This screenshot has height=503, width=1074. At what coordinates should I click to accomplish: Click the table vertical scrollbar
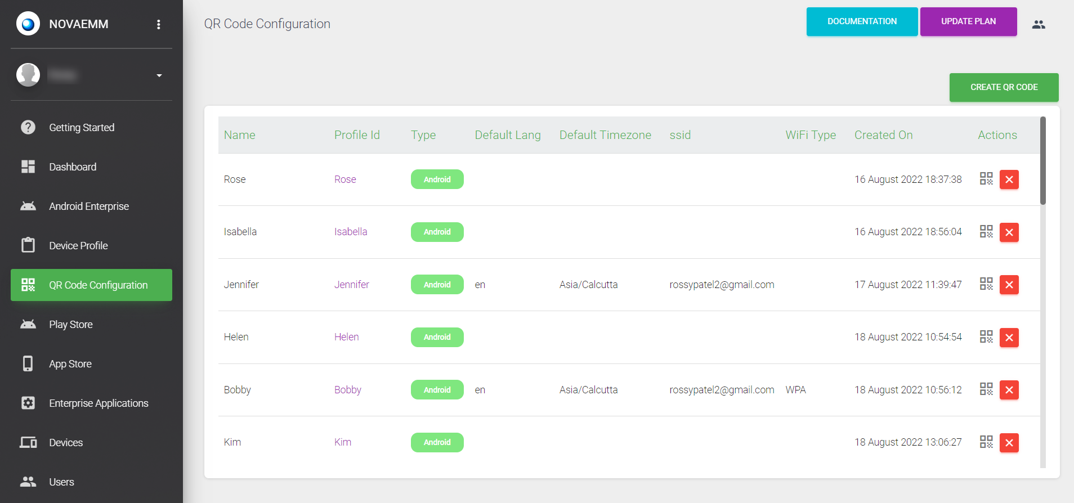point(1042,161)
